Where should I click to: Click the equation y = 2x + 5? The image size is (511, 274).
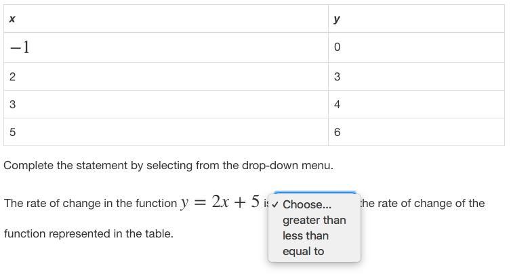click(220, 202)
